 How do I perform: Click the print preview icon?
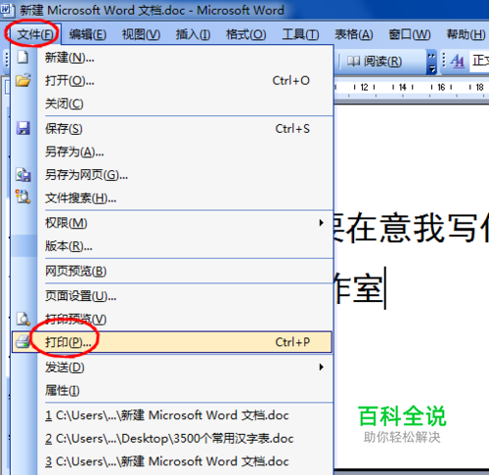pyautogui.click(x=23, y=320)
